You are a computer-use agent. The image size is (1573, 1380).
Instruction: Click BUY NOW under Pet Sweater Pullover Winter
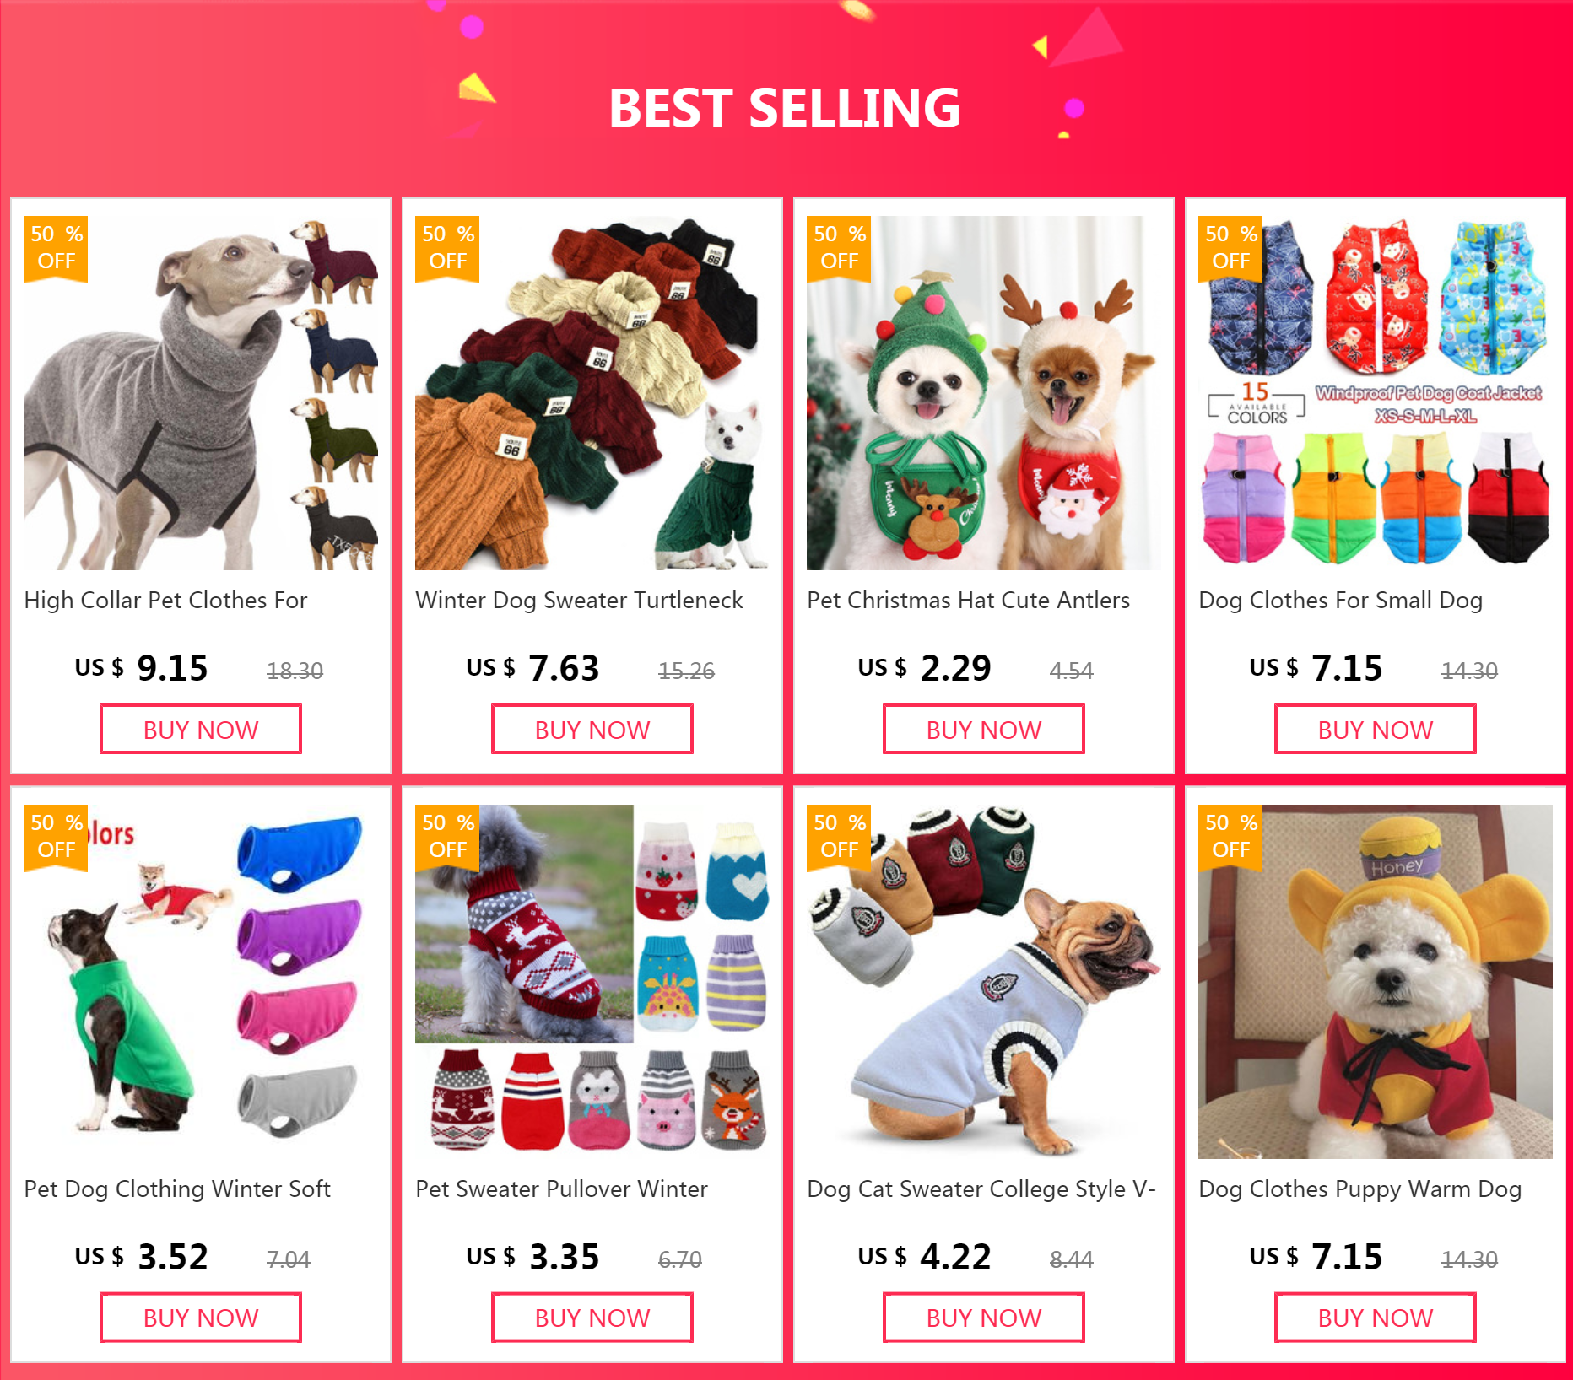[592, 1318]
